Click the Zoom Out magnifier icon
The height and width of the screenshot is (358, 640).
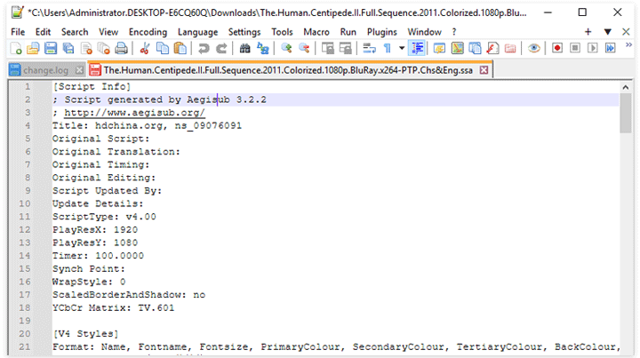point(304,49)
